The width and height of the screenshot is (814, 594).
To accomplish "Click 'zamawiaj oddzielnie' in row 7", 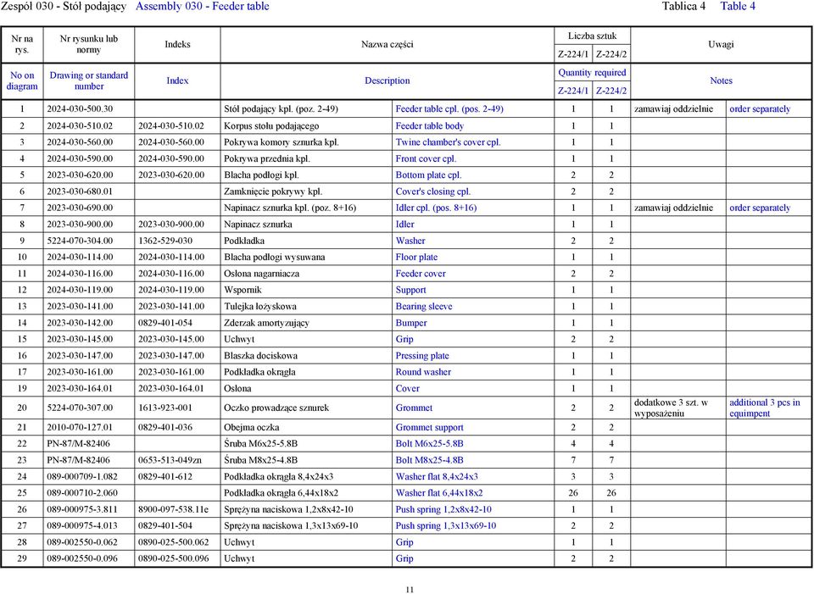I will click(673, 208).
